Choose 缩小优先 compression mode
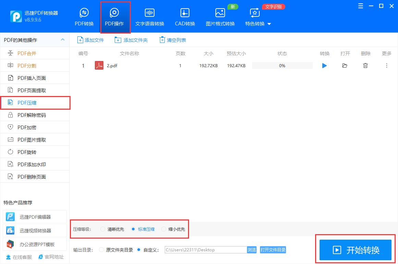 pos(164,229)
